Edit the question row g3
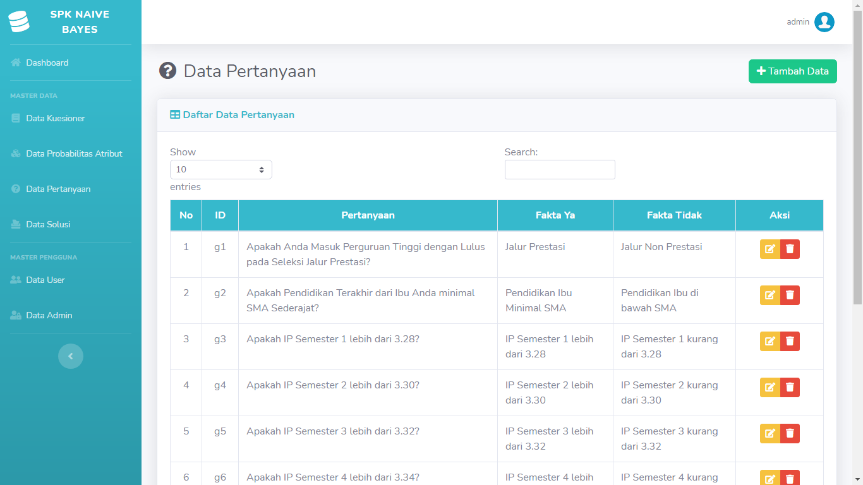This screenshot has height=485, width=863. [x=770, y=341]
